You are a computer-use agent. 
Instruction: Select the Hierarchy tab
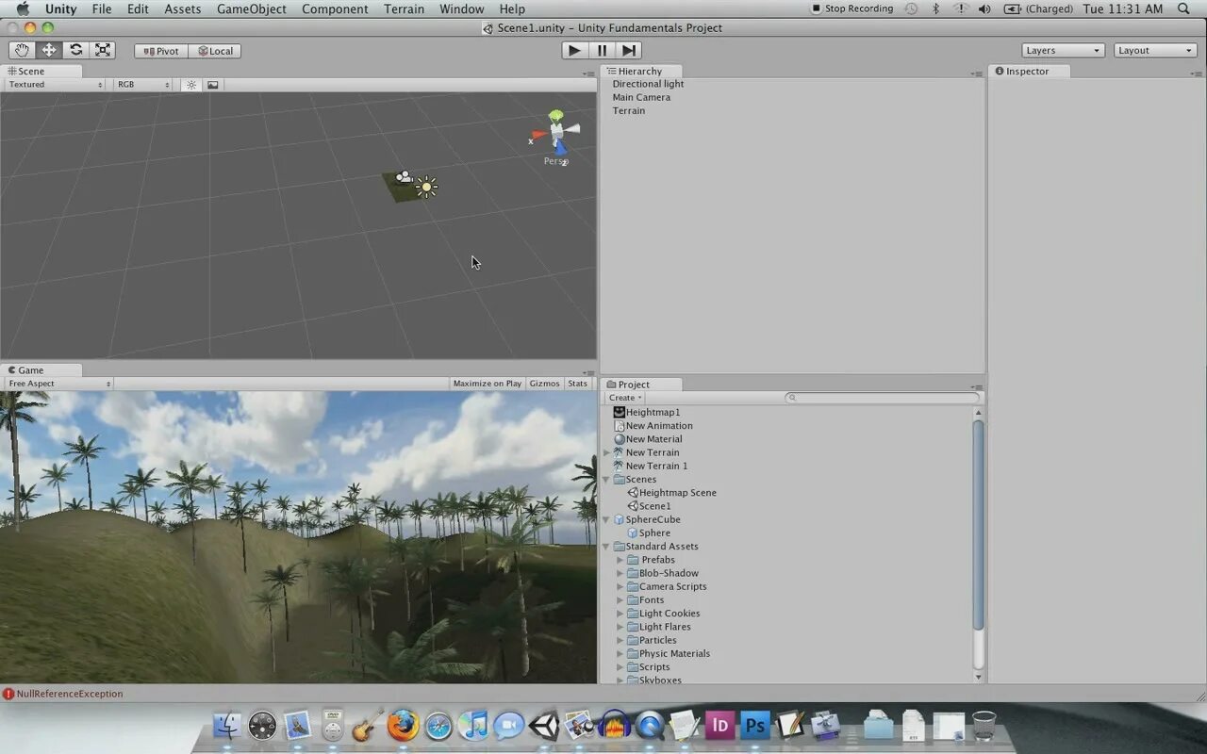[640, 71]
